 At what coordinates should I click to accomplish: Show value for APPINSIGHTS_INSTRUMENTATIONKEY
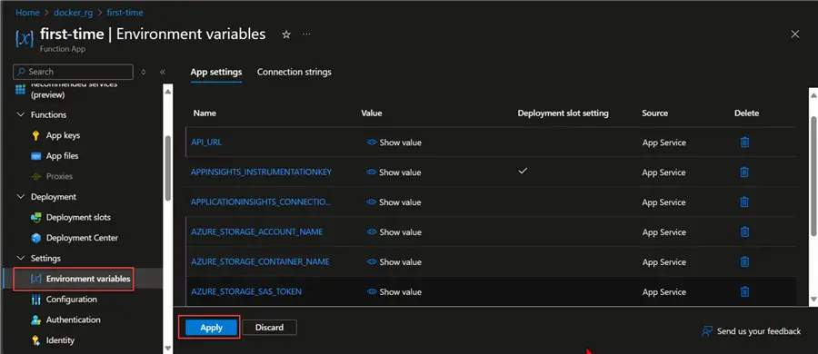point(394,172)
